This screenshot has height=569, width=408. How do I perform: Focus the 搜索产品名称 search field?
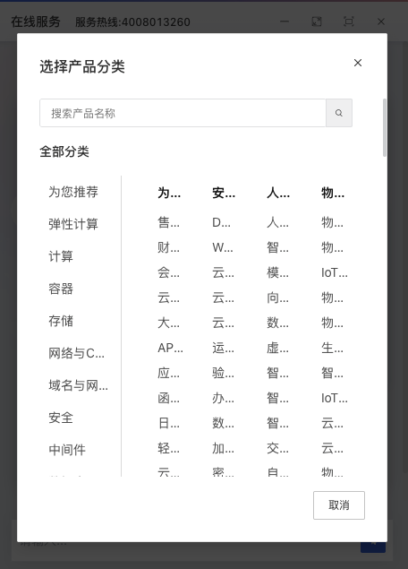pos(183,113)
